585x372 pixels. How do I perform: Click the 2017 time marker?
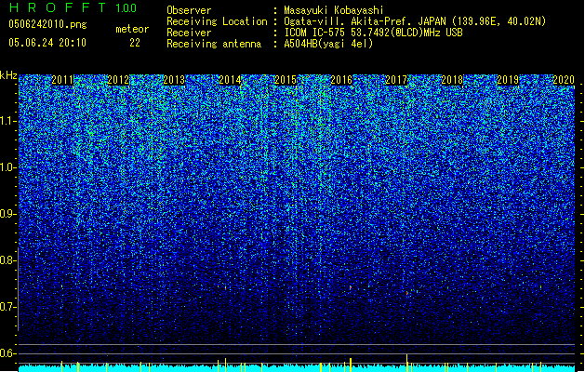pyautogui.click(x=396, y=80)
